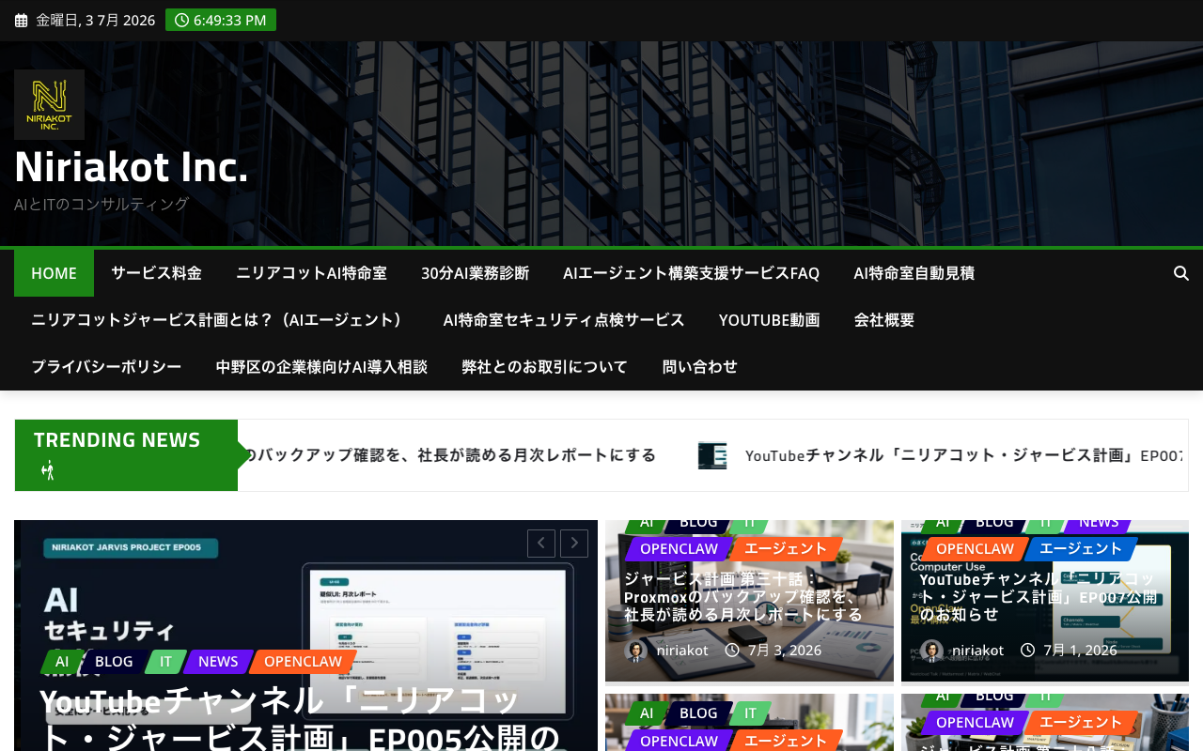The image size is (1203, 751).
Task: Open 会社概要 menu item
Action: [x=884, y=320]
